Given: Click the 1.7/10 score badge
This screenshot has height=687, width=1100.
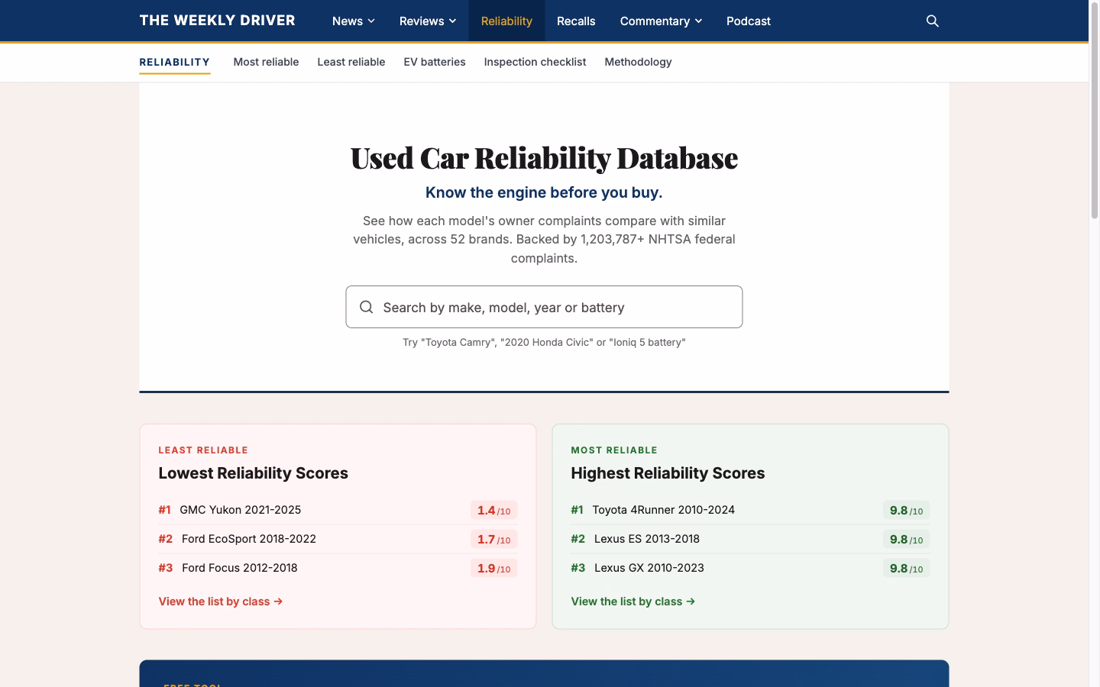Looking at the screenshot, I should [493, 540].
